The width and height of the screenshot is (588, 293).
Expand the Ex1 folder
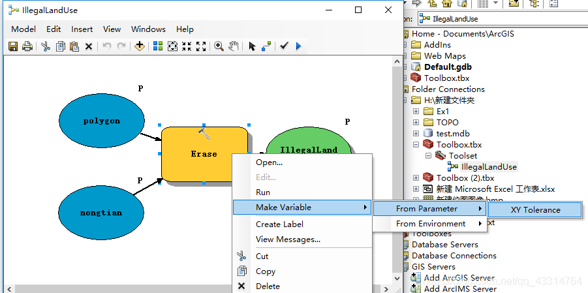(x=416, y=112)
